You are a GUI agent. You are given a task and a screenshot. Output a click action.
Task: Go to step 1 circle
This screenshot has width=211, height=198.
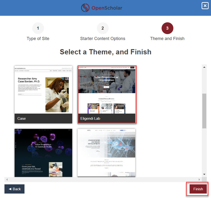click(x=38, y=28)
